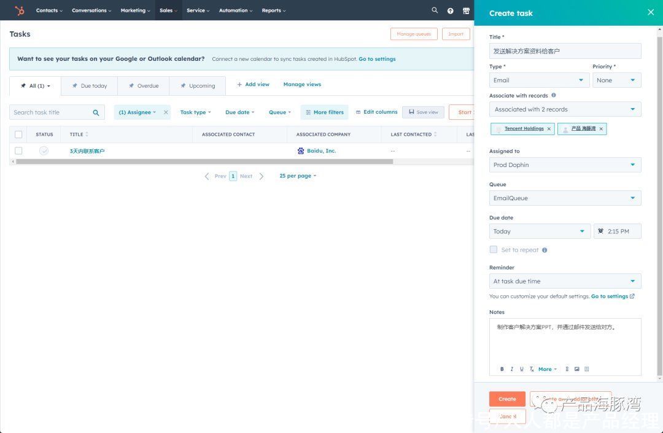
Task: Open the Type dropdown showing Email
Action: click(x=539, y=80)
